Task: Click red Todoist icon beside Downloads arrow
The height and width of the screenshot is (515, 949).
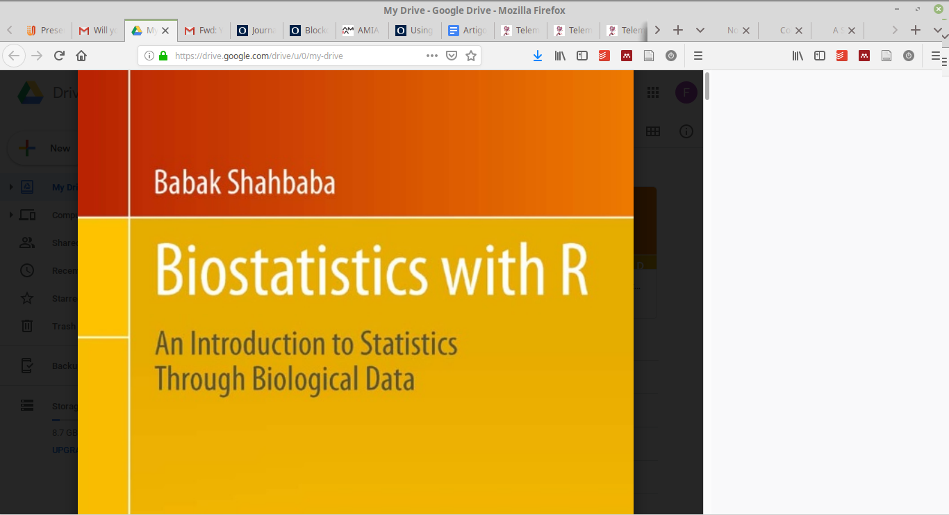Action: (x=604, y=56)
